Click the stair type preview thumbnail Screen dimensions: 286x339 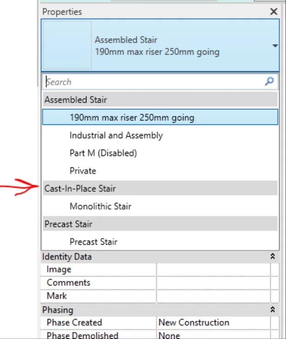67,45
